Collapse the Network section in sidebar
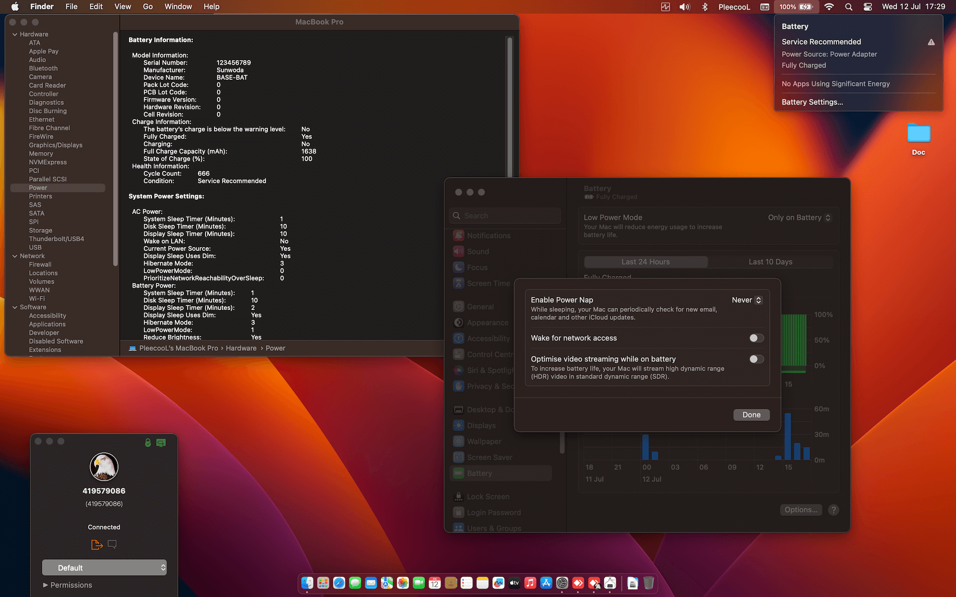Screen dimensions: 956x597 point(15,256)
